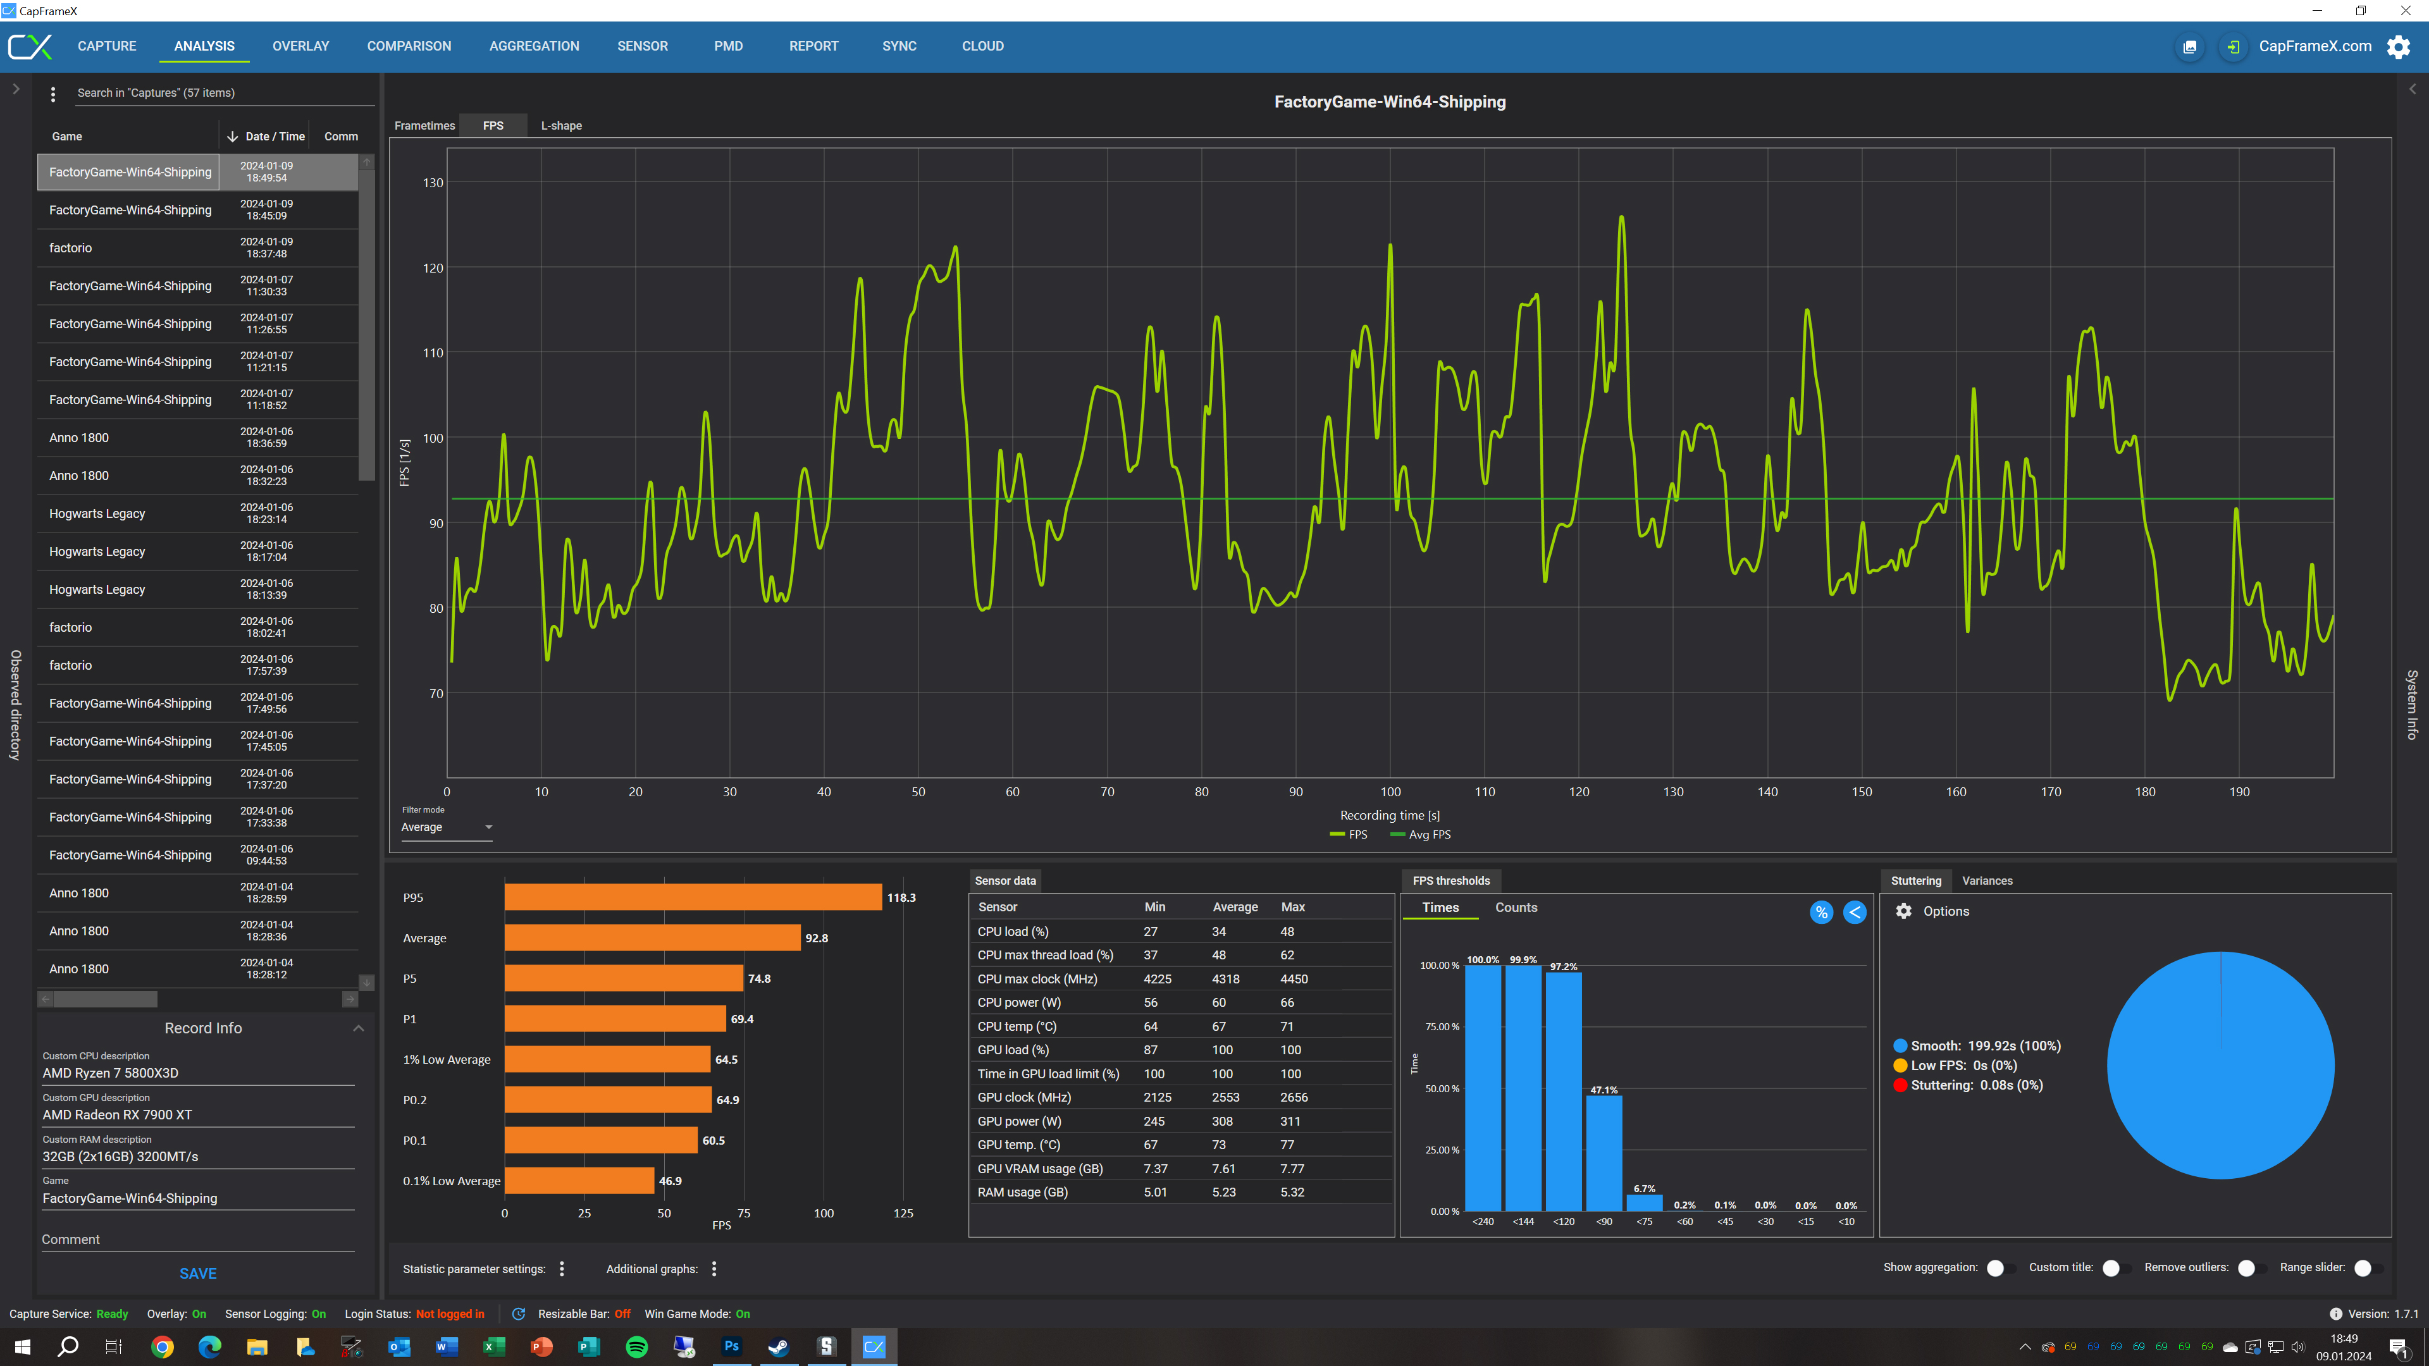
Task: Open the CapFrameX.com link
Action: click(x=2315, y=46)
